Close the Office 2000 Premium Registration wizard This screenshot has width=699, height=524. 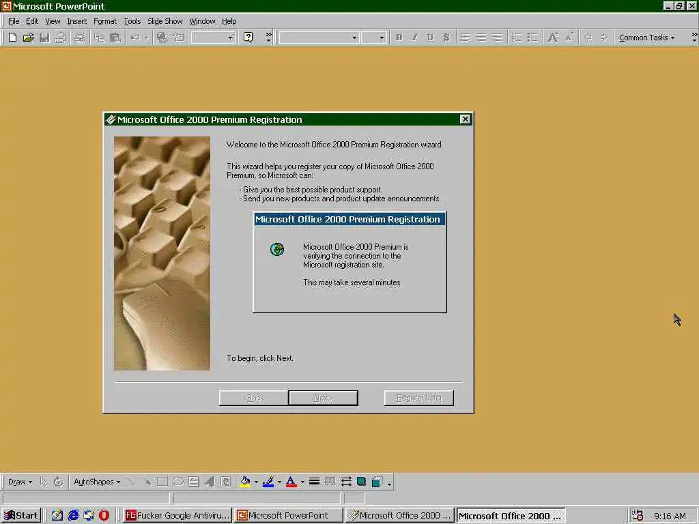click(465, 119)
